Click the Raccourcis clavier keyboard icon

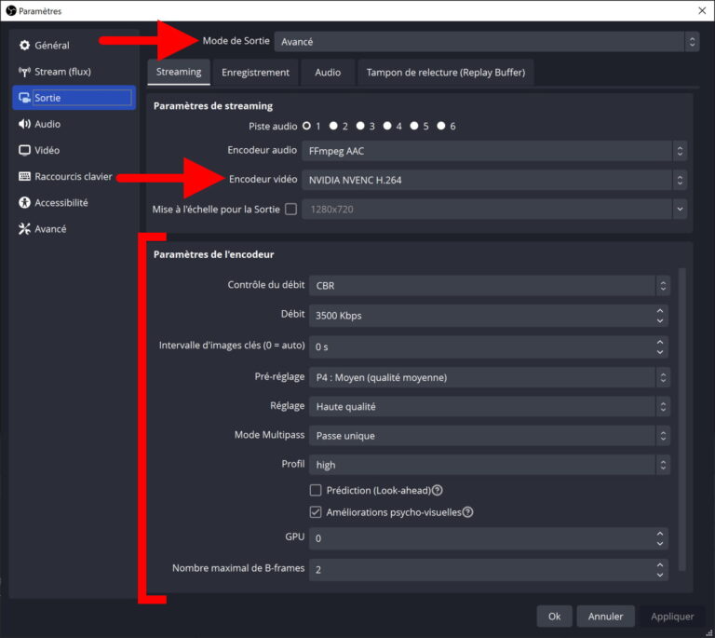[25, 176]
